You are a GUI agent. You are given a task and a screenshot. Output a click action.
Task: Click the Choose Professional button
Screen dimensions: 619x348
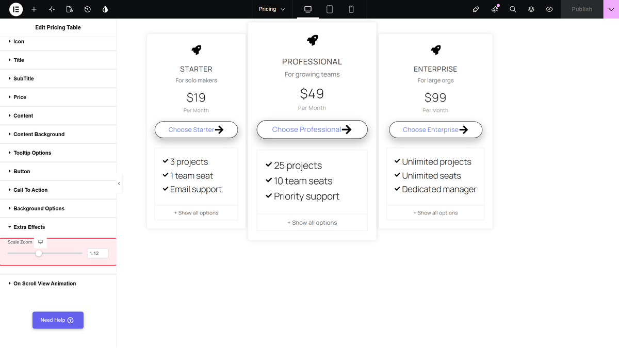tap(312, 129)
